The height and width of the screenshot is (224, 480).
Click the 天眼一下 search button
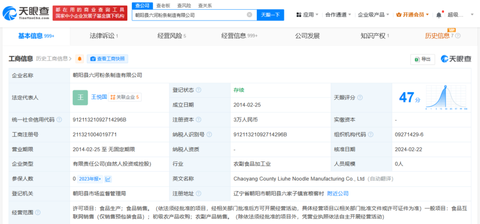[x=270, y=15]
